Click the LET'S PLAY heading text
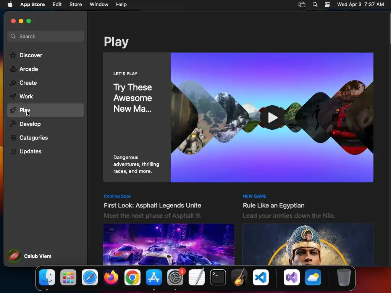Image resolution: width=391 pixels, height=293 pixels. 125,74
